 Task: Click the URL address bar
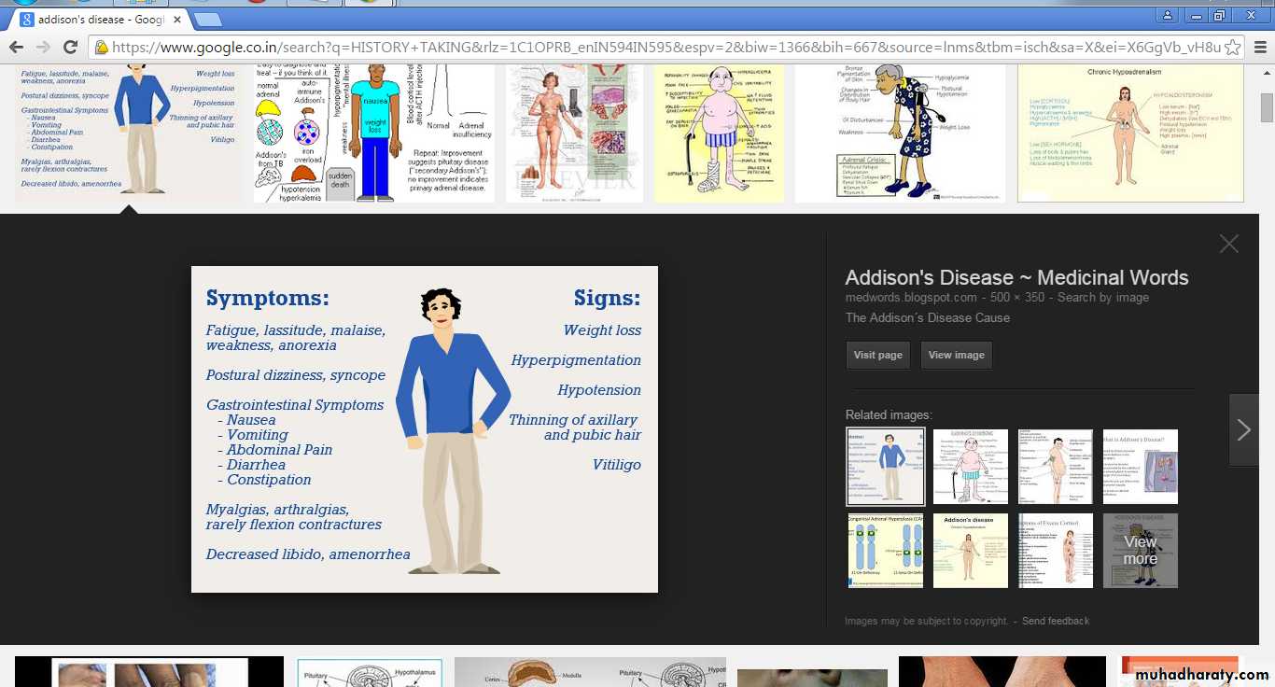(x=653, y=47)
